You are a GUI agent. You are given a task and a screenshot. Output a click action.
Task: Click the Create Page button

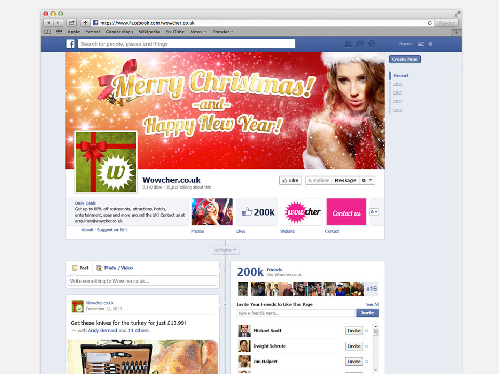point(405,59)
